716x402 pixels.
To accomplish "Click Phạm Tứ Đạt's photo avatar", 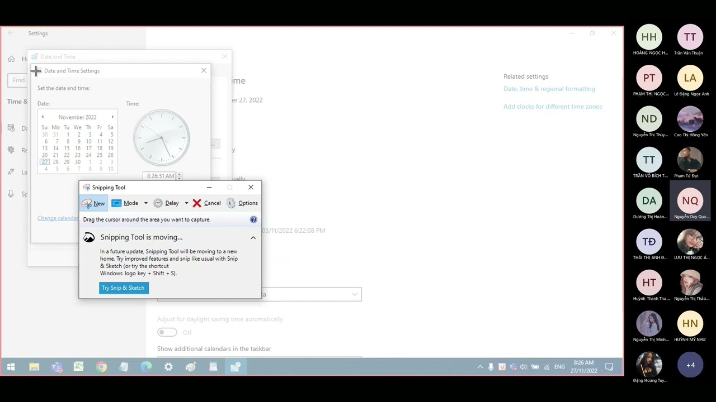I will 690,160.
